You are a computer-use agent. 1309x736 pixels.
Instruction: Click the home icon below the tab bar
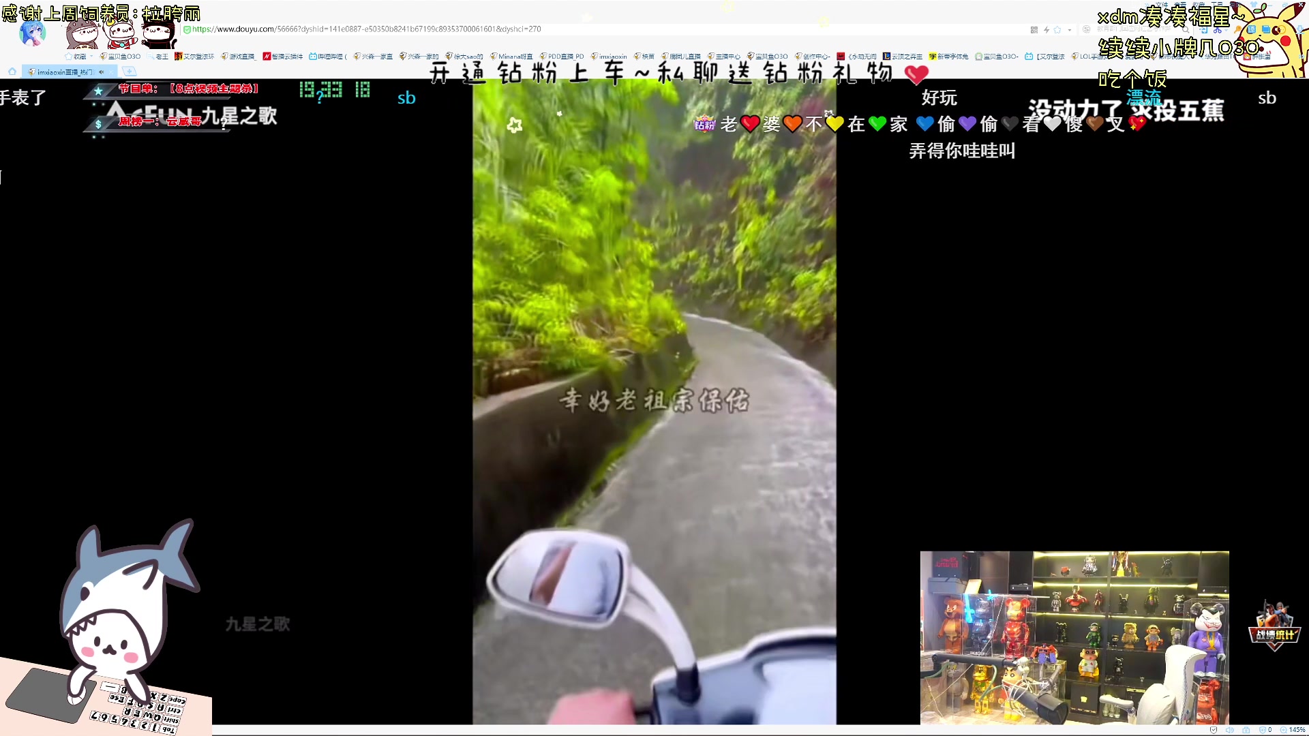(12, 72)
